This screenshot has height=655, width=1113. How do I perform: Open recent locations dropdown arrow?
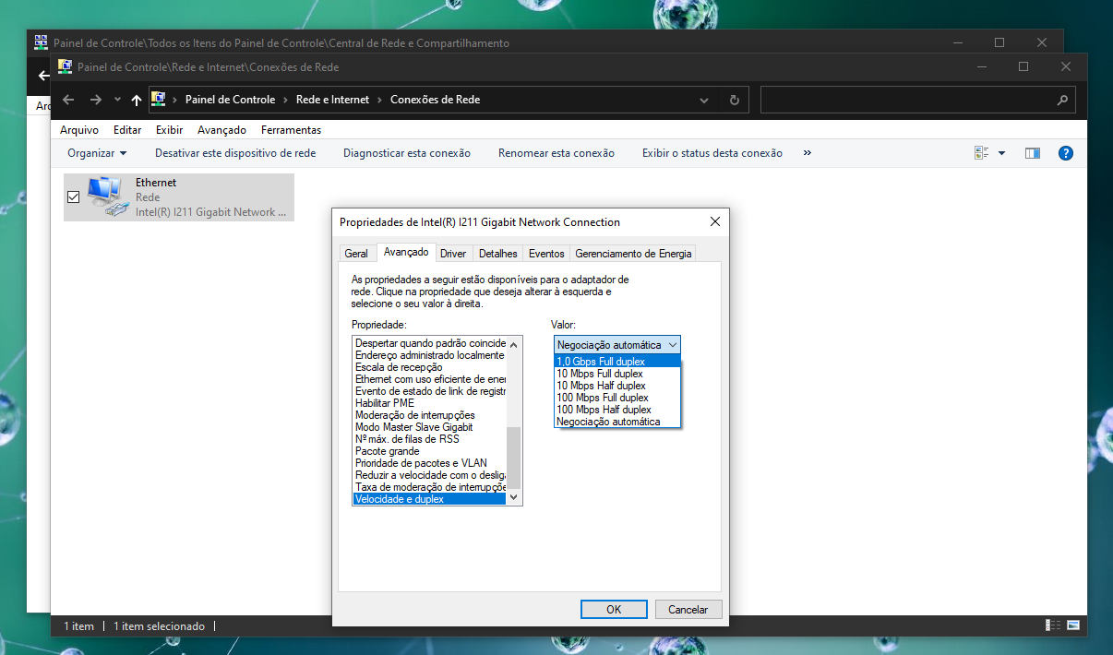pyautogui.click(x=117, y=100)
